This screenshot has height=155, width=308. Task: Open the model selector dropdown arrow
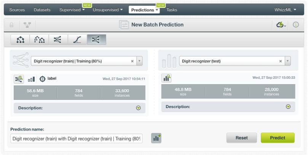pos(139,61)
